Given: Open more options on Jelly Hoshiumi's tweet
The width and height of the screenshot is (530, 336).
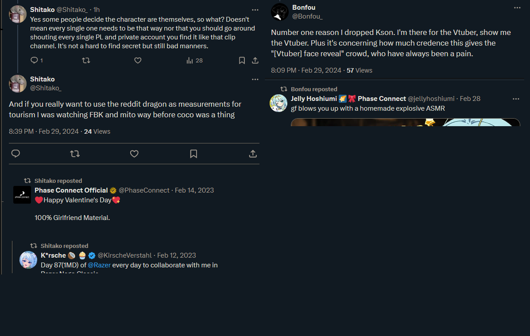Looking at the screenshot, I should (516, 99).
